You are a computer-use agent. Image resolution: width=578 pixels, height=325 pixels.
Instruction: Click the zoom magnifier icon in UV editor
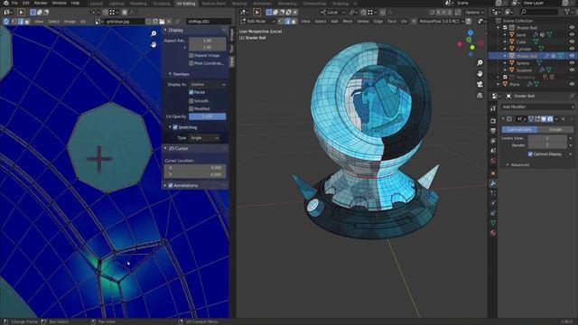154,33
